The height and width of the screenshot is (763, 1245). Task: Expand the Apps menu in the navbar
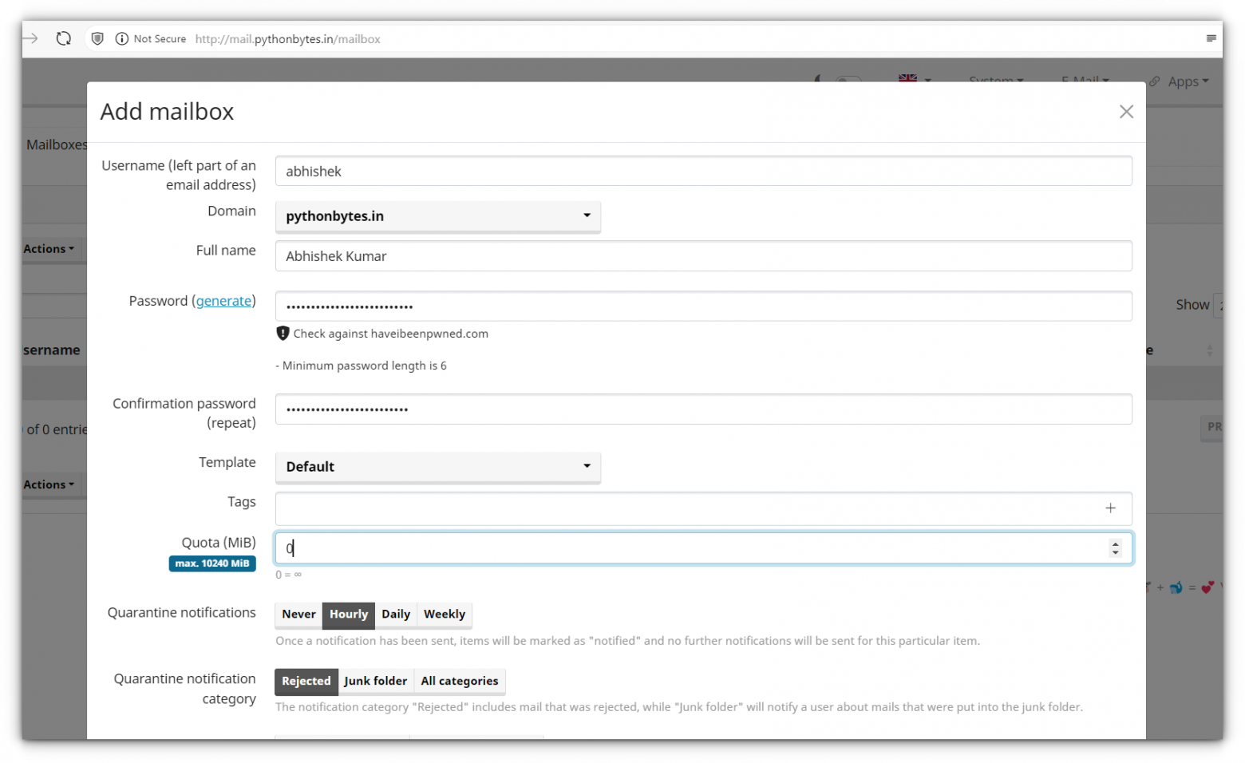[1188, 81]
